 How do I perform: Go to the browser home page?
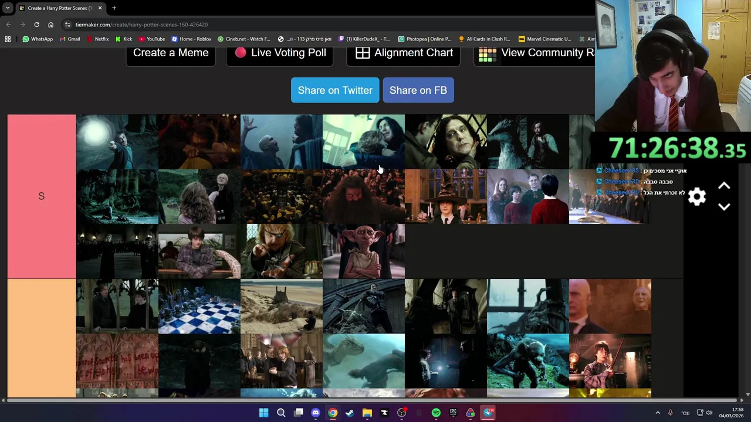pyautogui.click(x=50, y=25)
